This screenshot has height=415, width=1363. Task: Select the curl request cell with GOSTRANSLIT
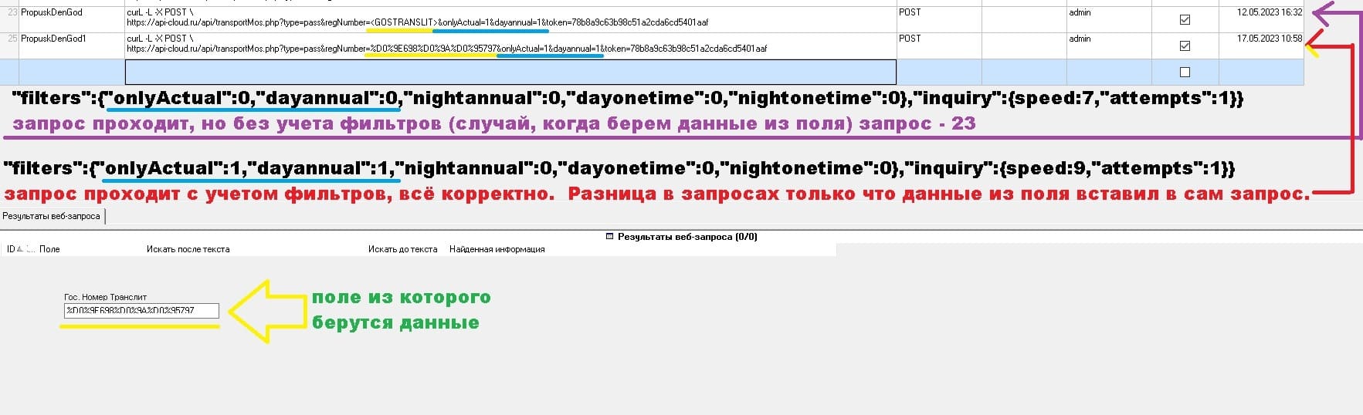pyautogui.click(x=510, y=20)
